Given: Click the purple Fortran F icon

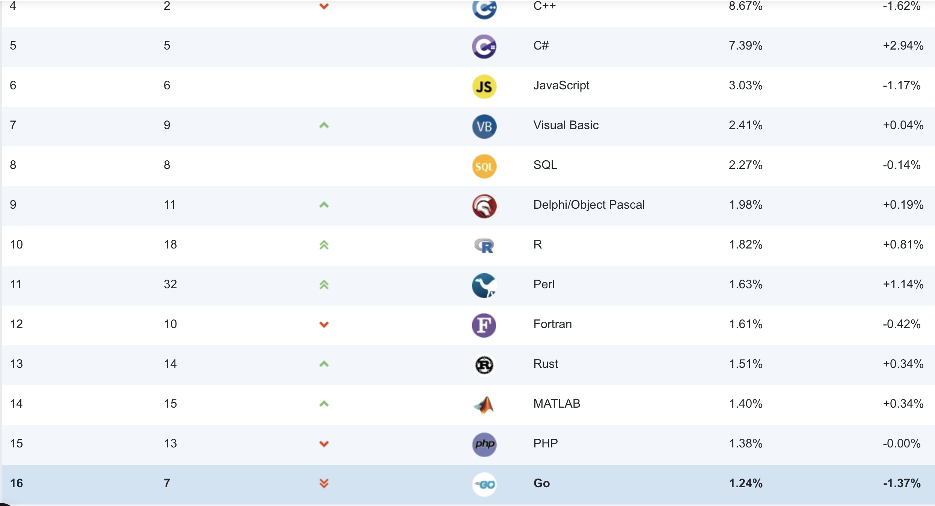Looking at the screenshot, I should pyautogui.click(x=484, y=325).
